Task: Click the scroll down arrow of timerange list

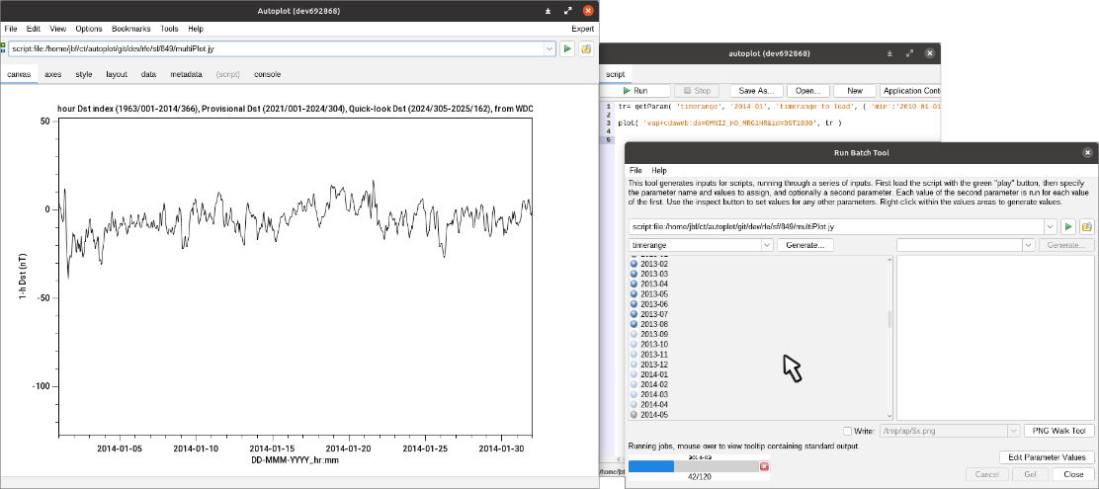Action: click(890, 416)
